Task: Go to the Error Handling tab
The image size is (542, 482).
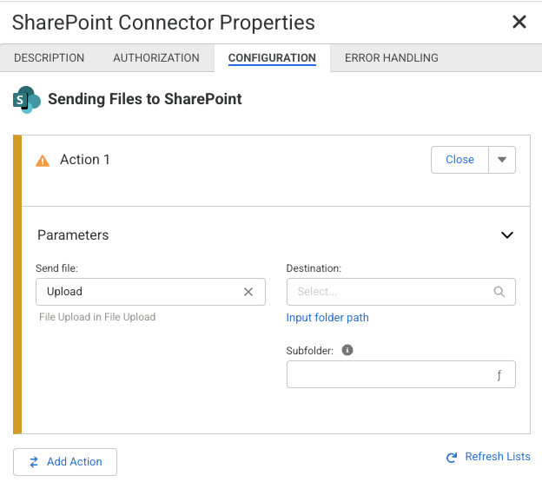Action: [x=391, y=57]
